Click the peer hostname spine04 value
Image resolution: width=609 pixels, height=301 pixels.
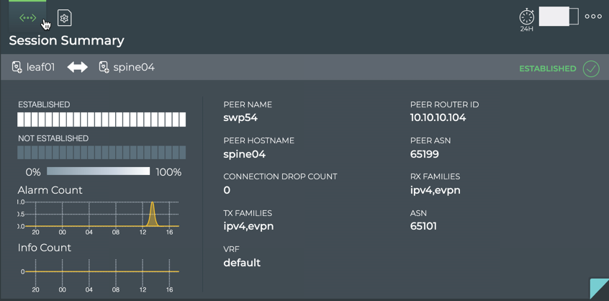(244, 154)
